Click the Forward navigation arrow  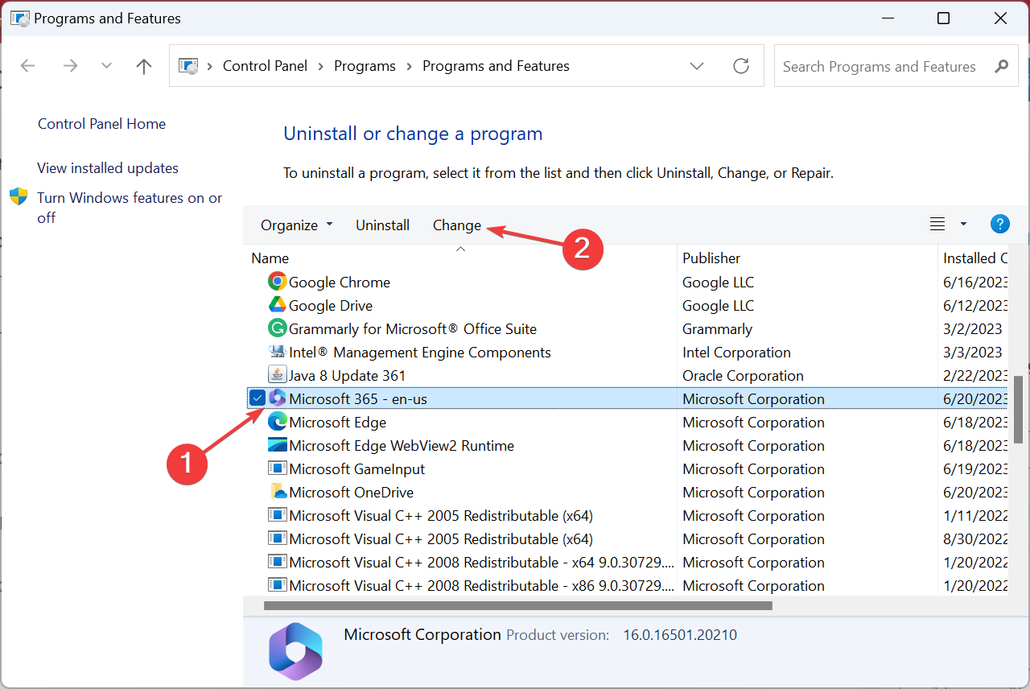click(70, 66)
